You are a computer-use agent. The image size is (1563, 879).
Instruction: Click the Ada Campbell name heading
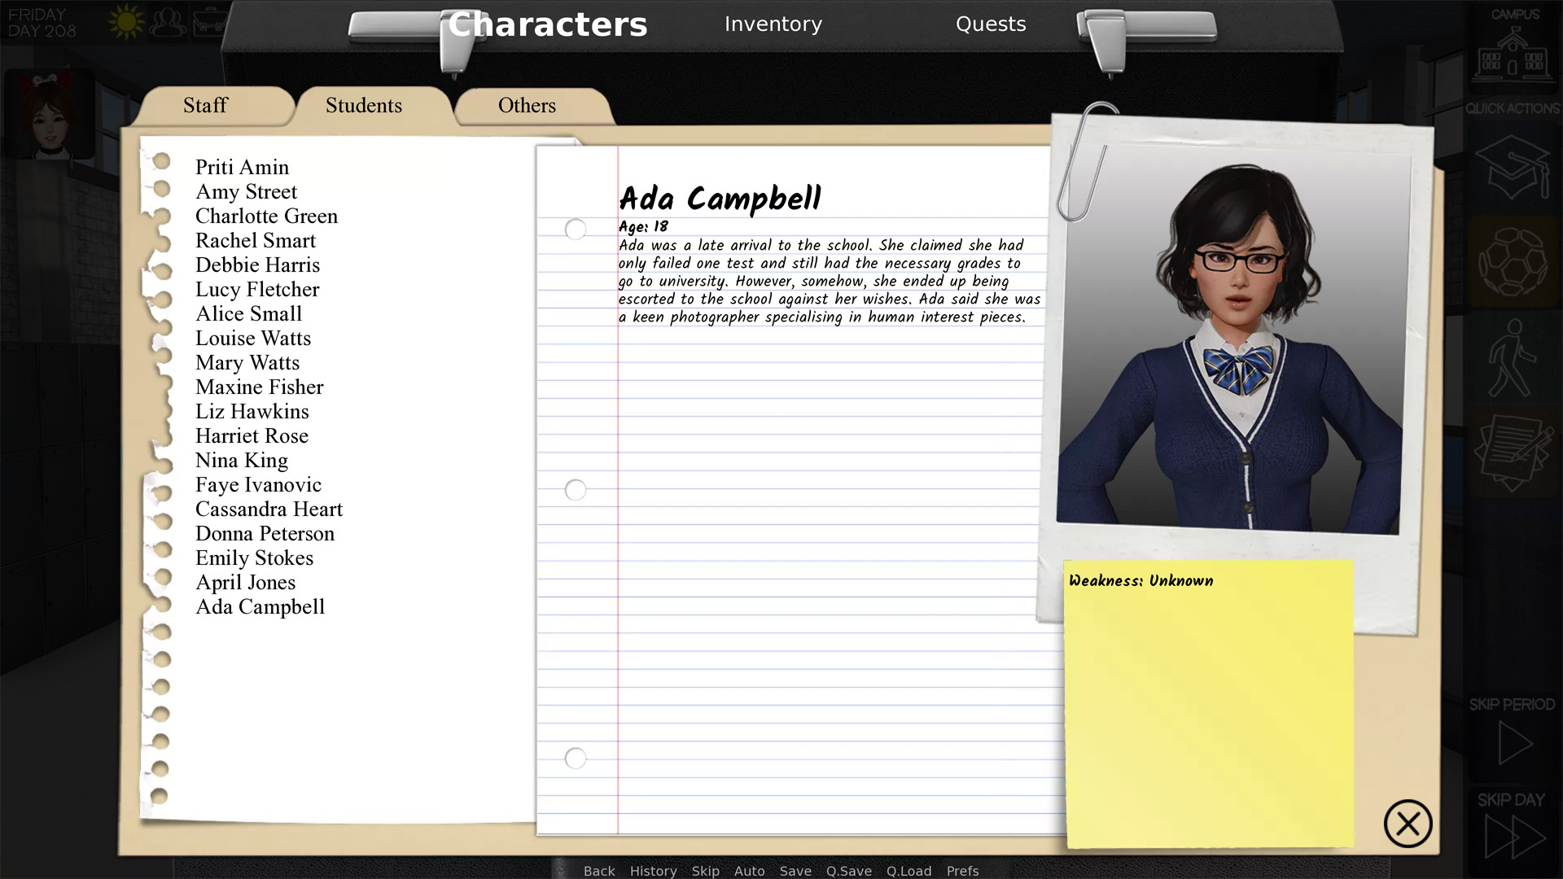coord(720,199)
